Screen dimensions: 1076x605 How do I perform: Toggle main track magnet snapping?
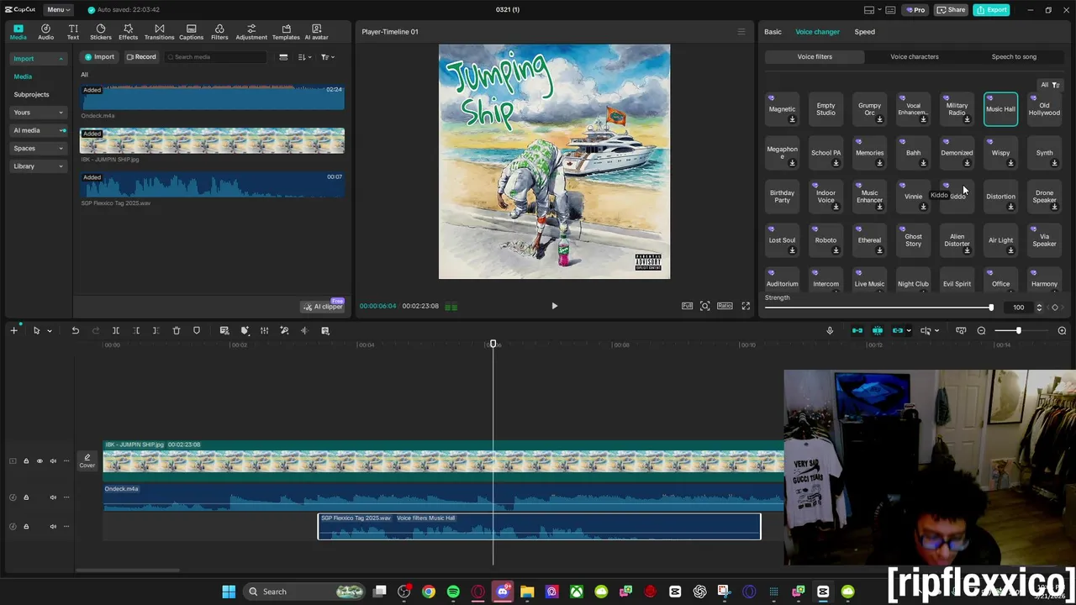click(x=857, y=330)
